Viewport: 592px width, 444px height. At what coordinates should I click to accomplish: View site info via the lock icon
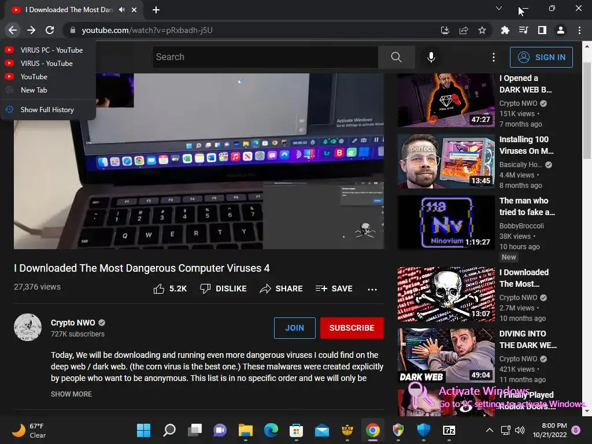(x=73, y=30)
